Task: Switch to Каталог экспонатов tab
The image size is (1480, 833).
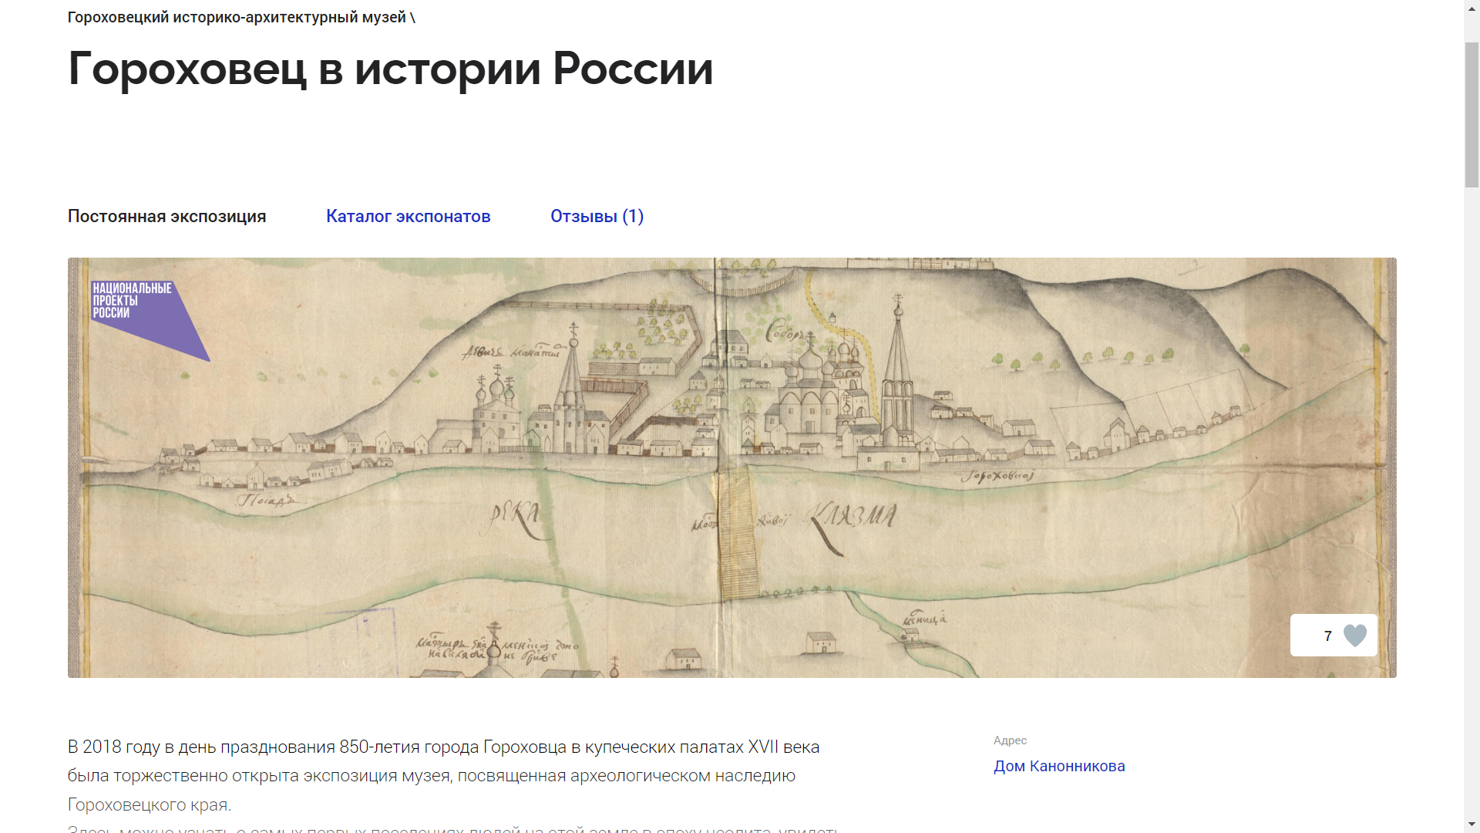Action: [x=408, y=216]
